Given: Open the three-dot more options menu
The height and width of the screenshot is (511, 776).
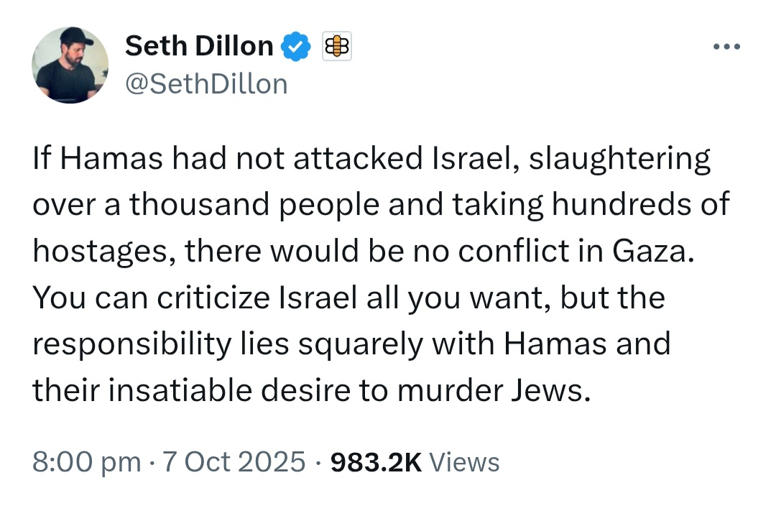Looking at the screenshot, I should tap(726, 47).
